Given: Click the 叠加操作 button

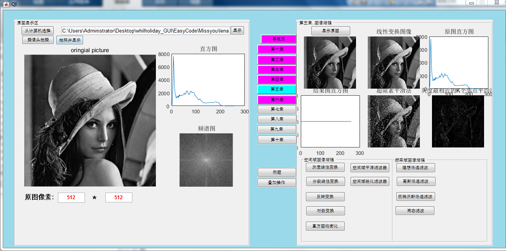Looking at the screenshot, I should pyautogui.click(x=276, y=182).
